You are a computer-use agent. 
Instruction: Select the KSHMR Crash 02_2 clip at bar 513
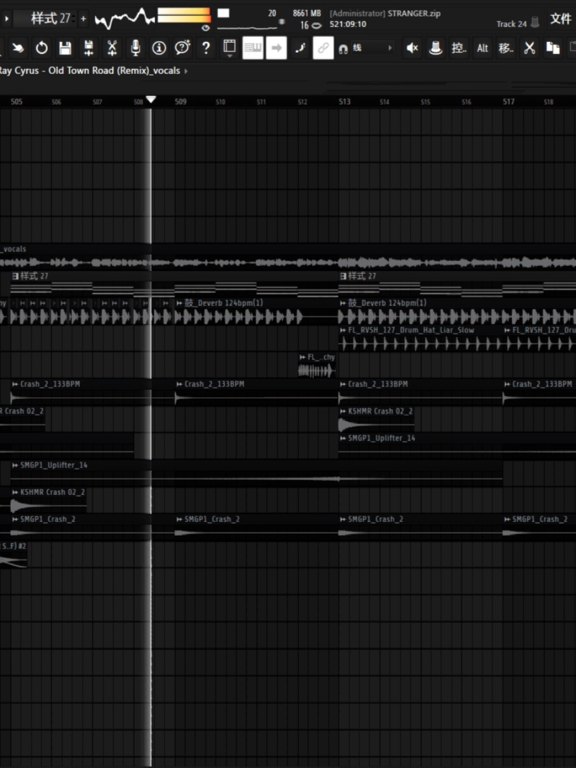tap(376, 419)
